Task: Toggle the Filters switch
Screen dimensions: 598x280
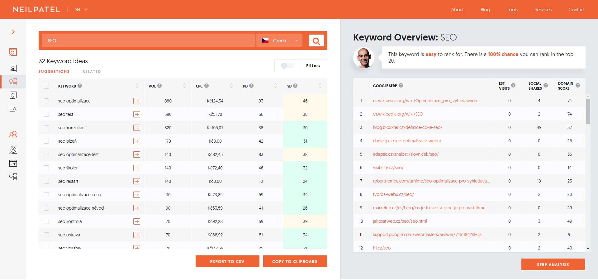Action: point(287,66)
